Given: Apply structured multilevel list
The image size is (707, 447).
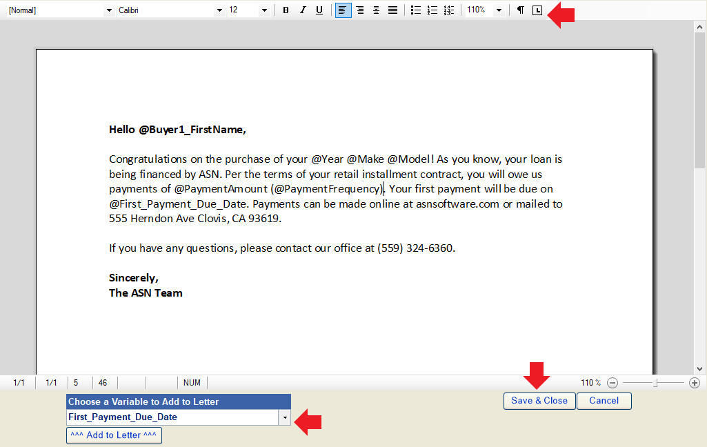Looking at the screenshot, I should (448, 10).
